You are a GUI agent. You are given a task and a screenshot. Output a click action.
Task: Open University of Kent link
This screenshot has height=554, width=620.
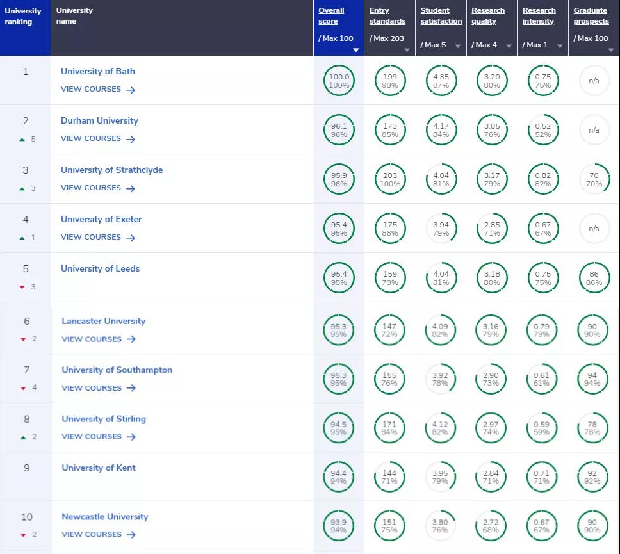click(x=99, y=468)
